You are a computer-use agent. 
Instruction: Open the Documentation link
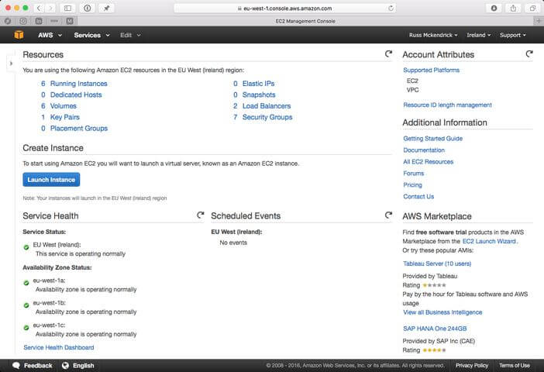(424, 150)
